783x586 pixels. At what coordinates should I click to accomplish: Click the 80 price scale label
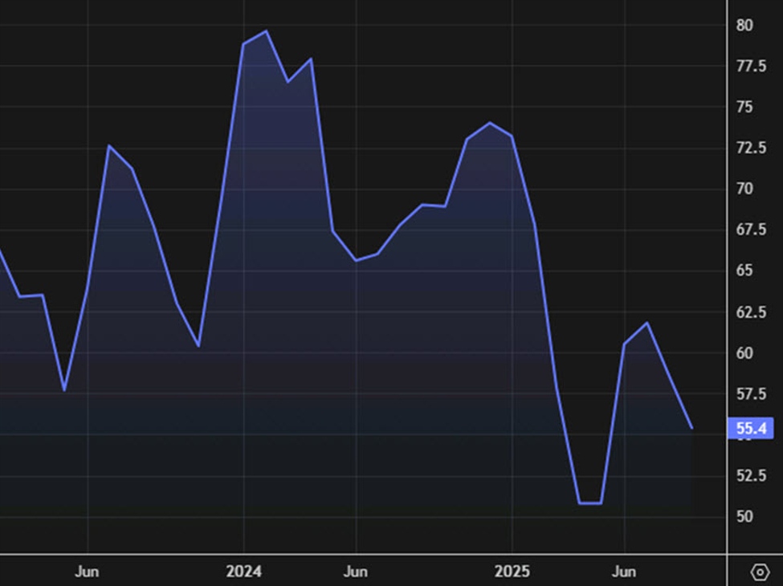point(744,26)
